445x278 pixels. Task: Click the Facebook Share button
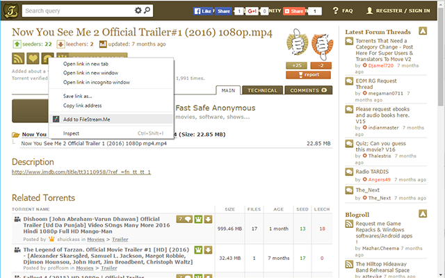tap(223, 11)
